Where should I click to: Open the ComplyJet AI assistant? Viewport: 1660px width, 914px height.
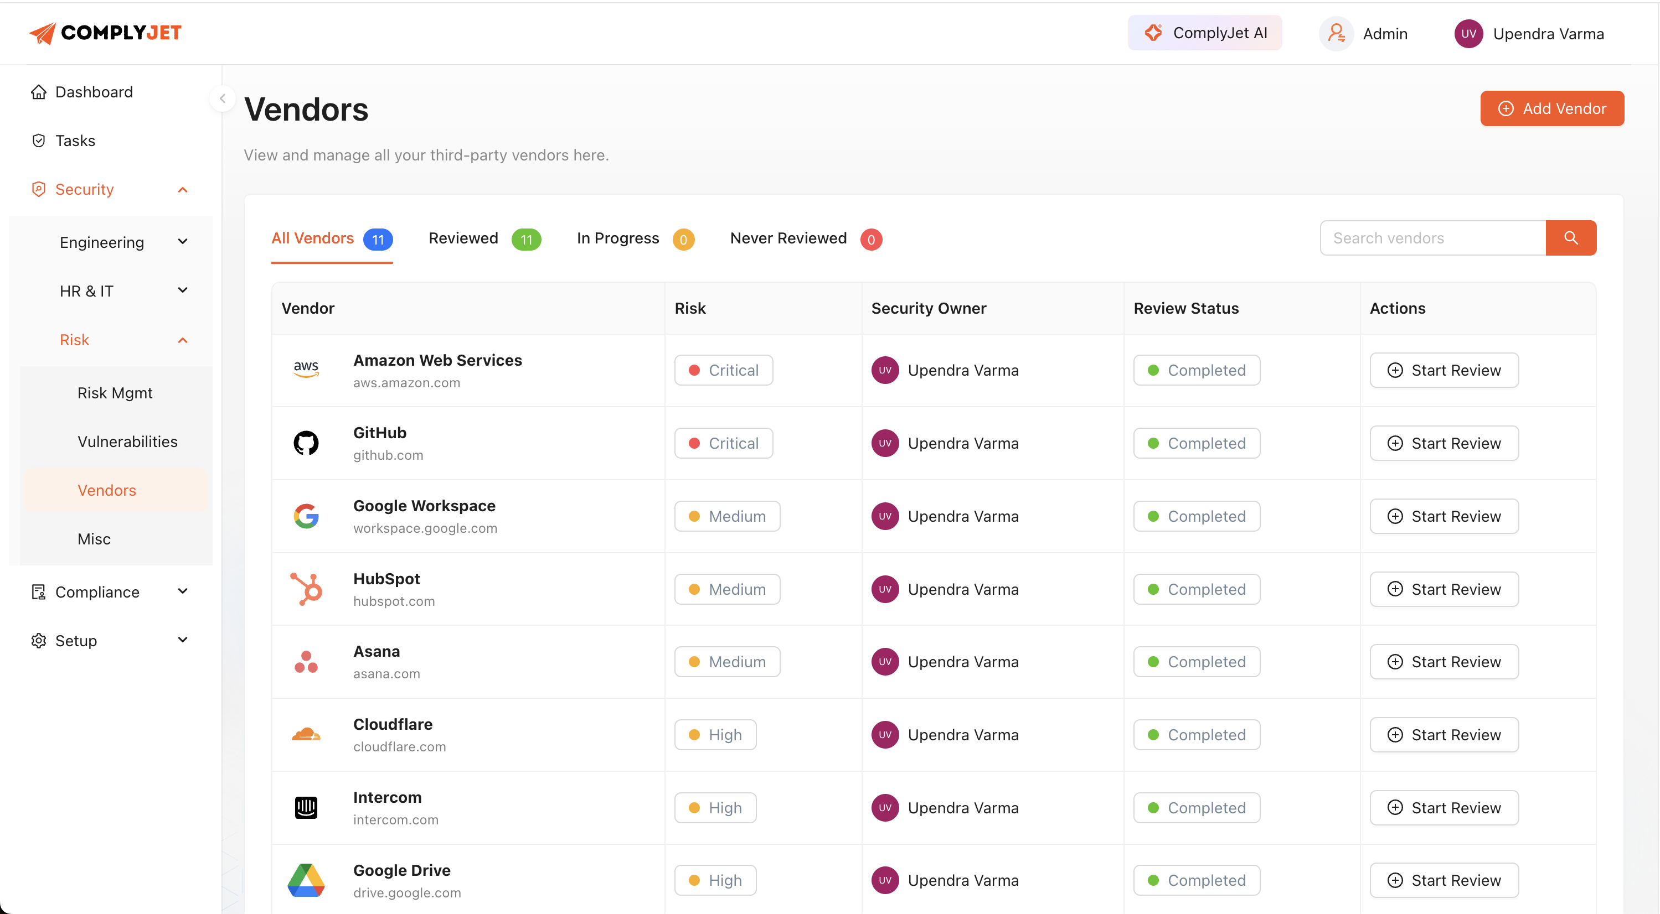coord(1204,33)
